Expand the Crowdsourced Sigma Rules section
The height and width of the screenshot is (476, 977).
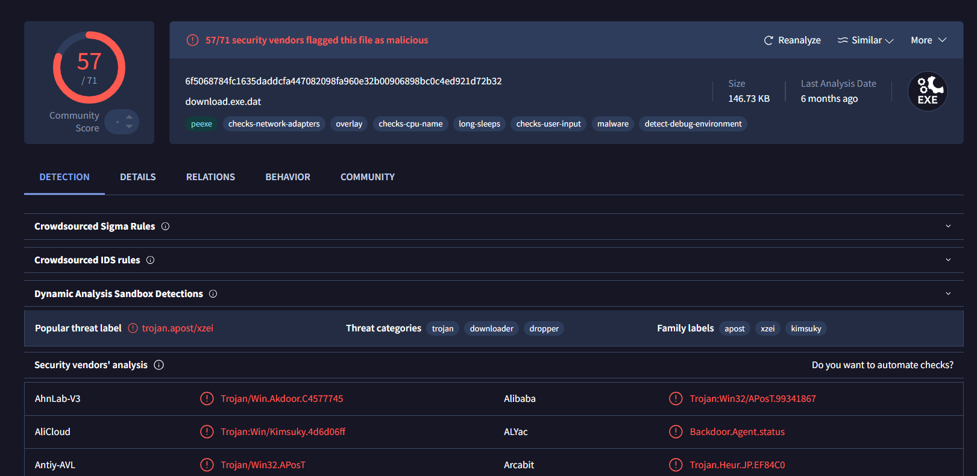948,227
